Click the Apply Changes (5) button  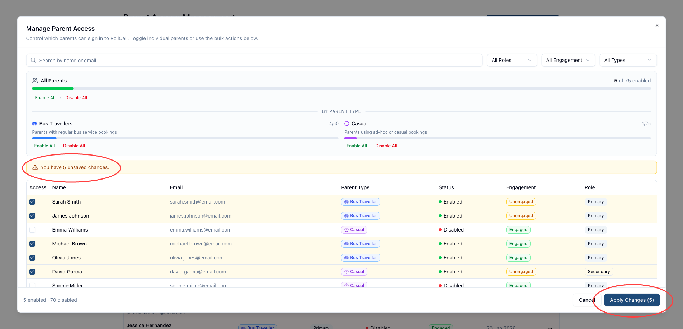point(632,300)
